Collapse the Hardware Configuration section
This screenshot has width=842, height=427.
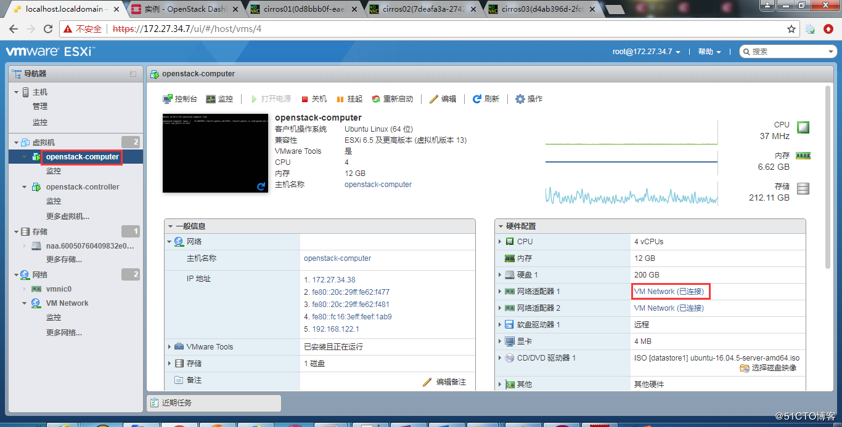click(501, 226)
